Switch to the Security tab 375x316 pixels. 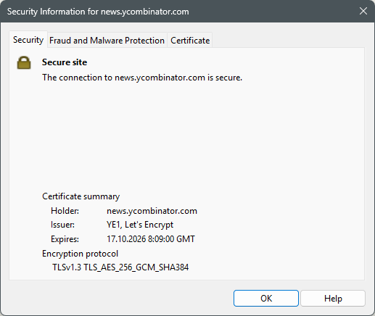[28, 40]
